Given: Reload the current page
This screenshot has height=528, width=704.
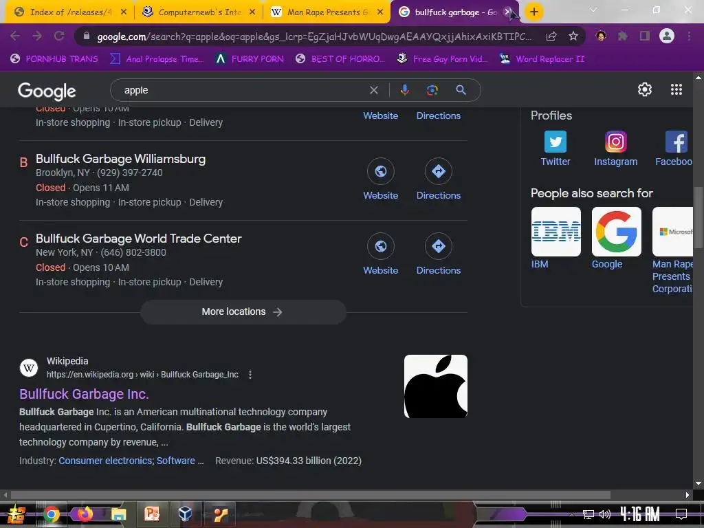Looking at the screenshot, I should [x=59, y=36].
